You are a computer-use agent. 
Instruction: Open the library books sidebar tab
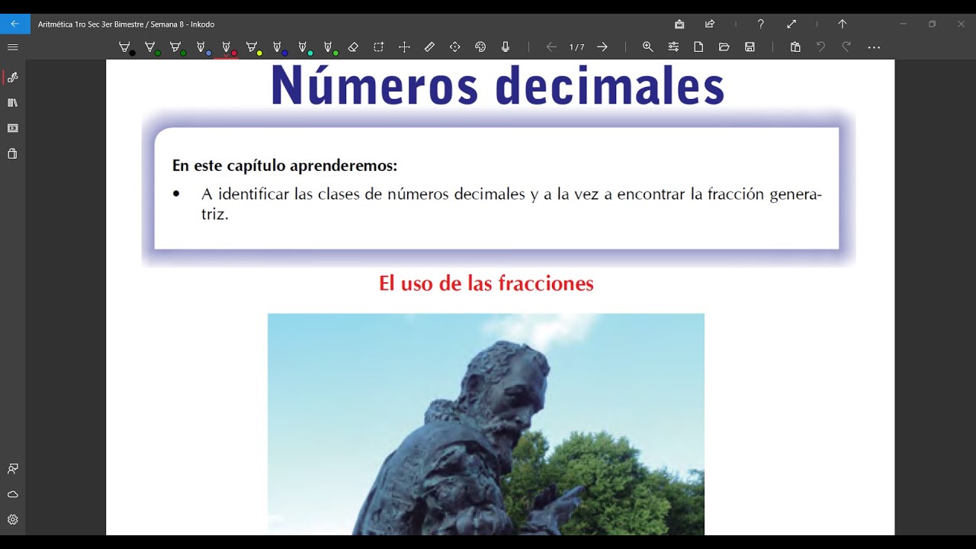click(12, 102)
